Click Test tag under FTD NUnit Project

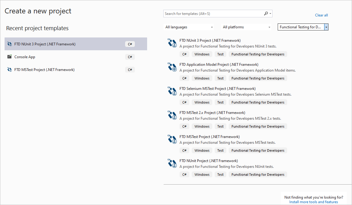(220, 175)
